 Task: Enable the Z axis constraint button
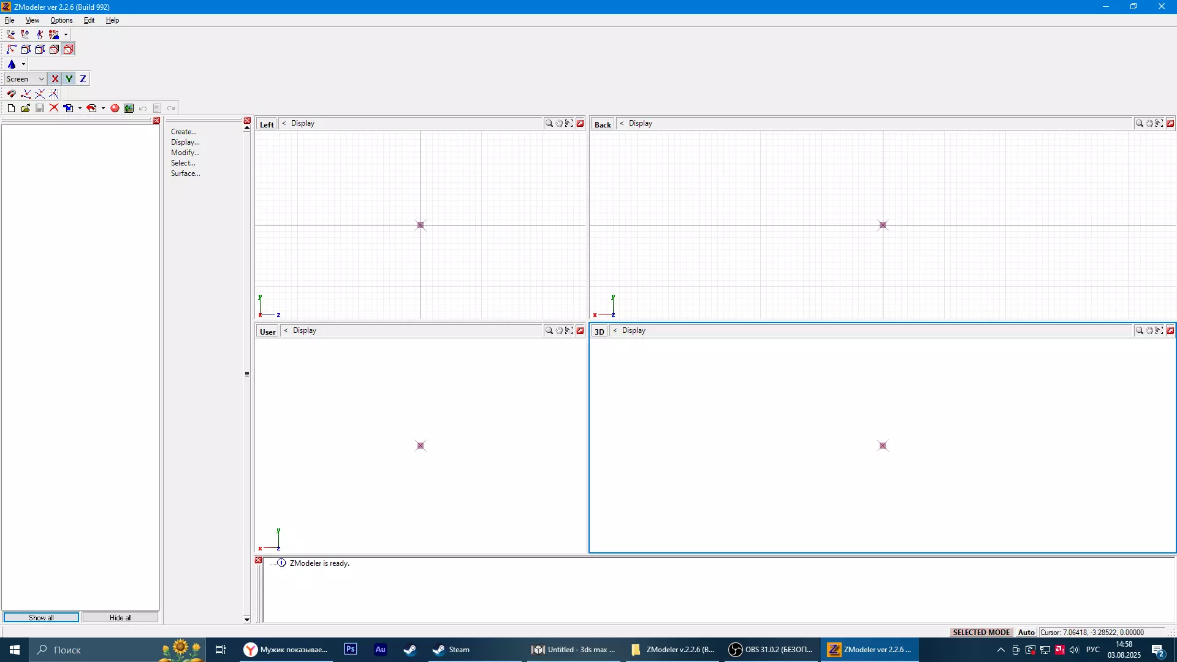click(83, 79)
